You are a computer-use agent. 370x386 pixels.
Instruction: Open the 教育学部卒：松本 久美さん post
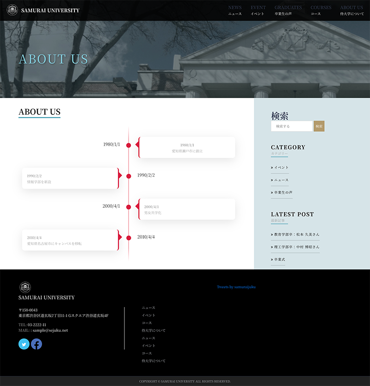point(295,234)
